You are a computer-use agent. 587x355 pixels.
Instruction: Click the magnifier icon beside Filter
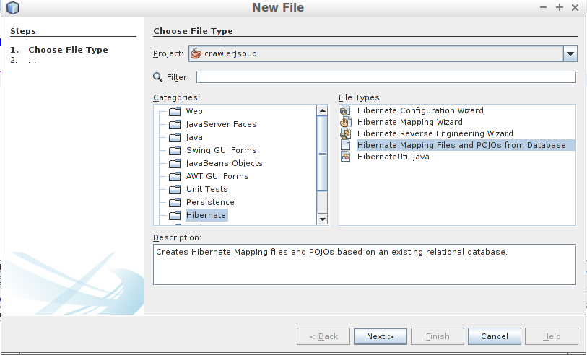(x=158, y=77)
